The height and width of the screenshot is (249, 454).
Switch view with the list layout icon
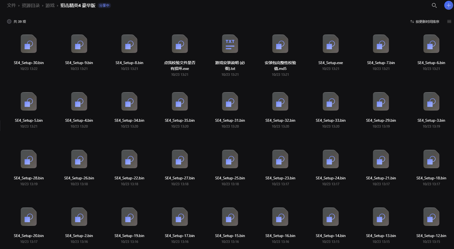(449, 21)
